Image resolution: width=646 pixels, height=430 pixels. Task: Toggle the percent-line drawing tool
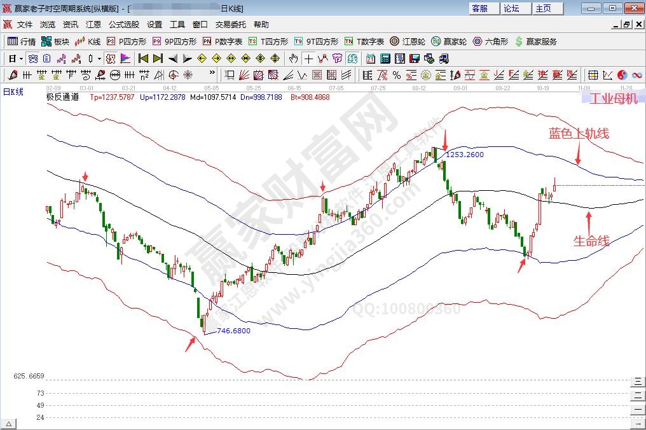pos(397,75)
